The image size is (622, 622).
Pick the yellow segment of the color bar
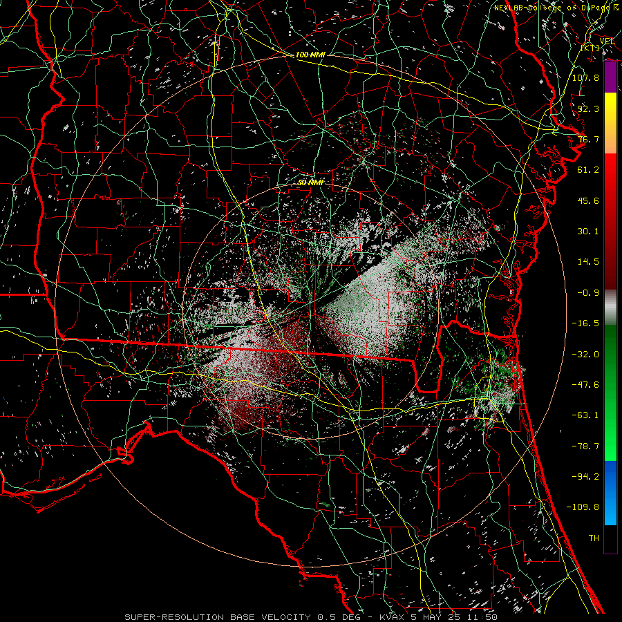pyautogui.click(x=610, y=107)
